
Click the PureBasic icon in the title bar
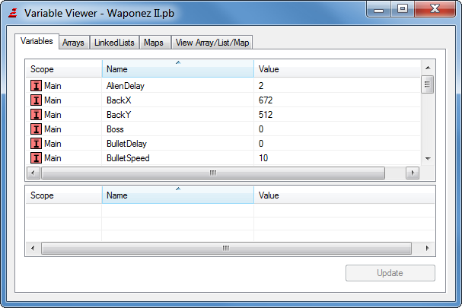tap(11, 13)
